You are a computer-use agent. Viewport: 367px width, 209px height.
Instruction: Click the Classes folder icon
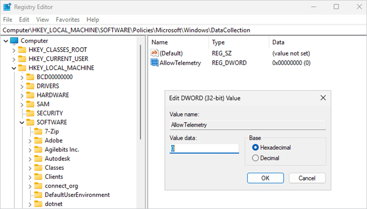(x=38, y=168)
